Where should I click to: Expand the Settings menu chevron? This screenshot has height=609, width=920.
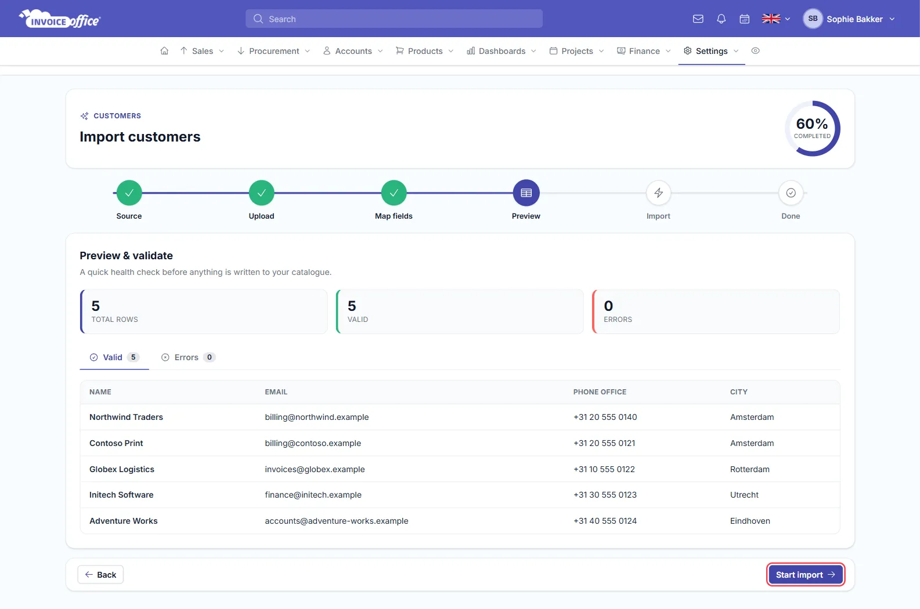[x=736, y=51]
